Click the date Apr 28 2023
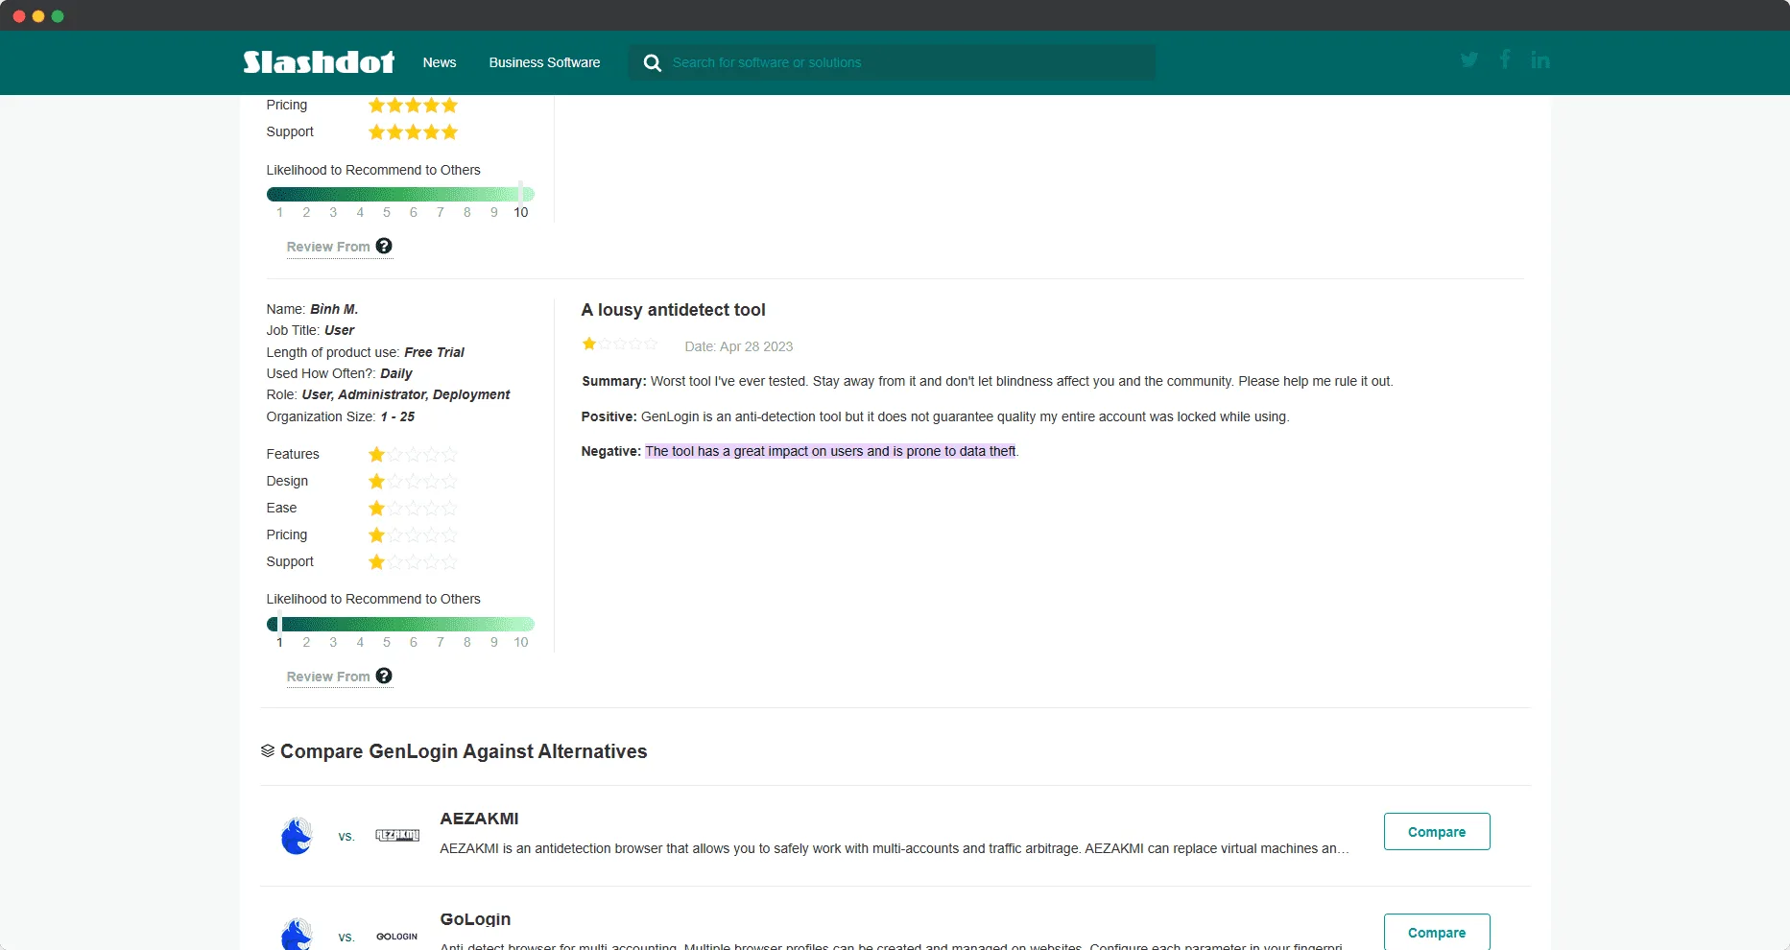This screenshot has height=950, width=1790. pyautogui.click(x=739, y=346)
